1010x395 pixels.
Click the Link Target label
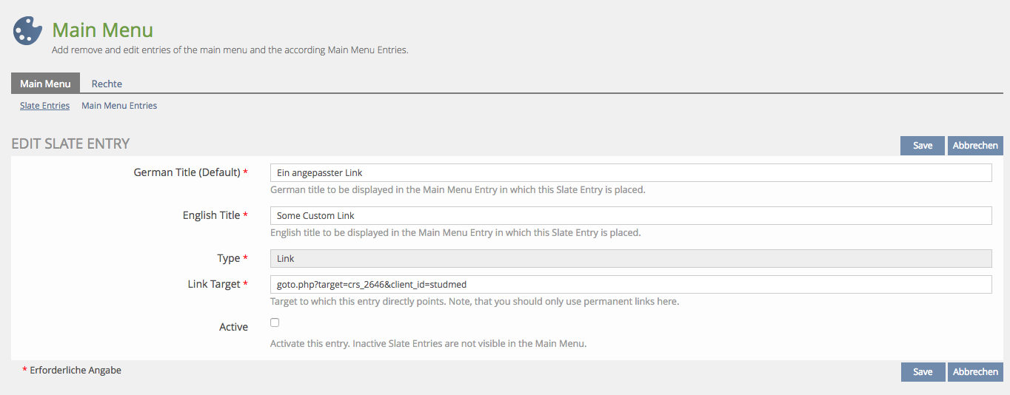point(214,284)
